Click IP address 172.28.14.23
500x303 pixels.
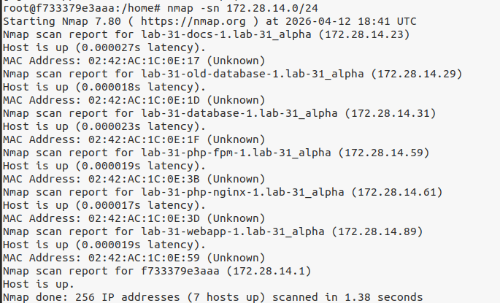358,34
